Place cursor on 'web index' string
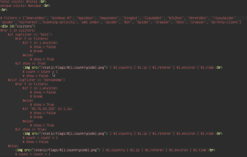The height and width of the screenshot is (157, 247). (x=90, y=22)
